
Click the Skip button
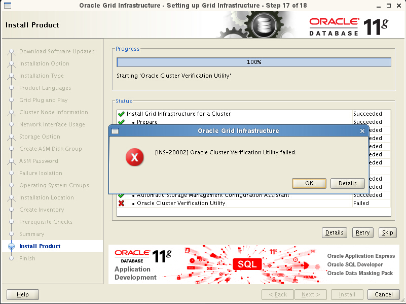(x=387, y=232)
